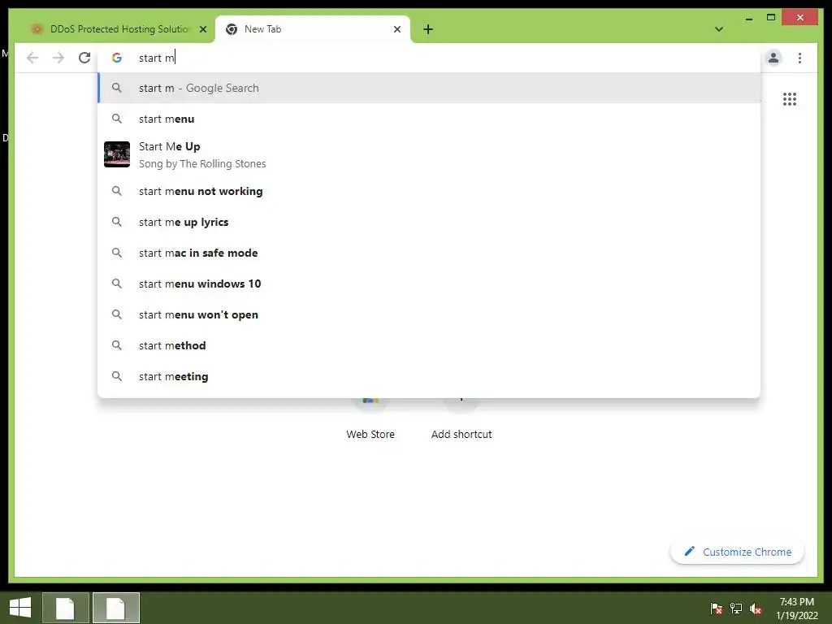Click search icon beside 'start mac in safe mode'
The image size is (832, 624).
point(117,253)
